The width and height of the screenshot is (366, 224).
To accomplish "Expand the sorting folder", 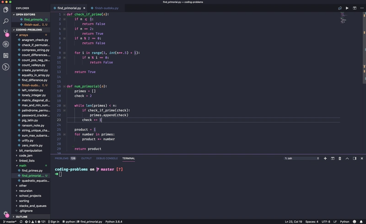I will pyautogui.click(x=31, y=201).
